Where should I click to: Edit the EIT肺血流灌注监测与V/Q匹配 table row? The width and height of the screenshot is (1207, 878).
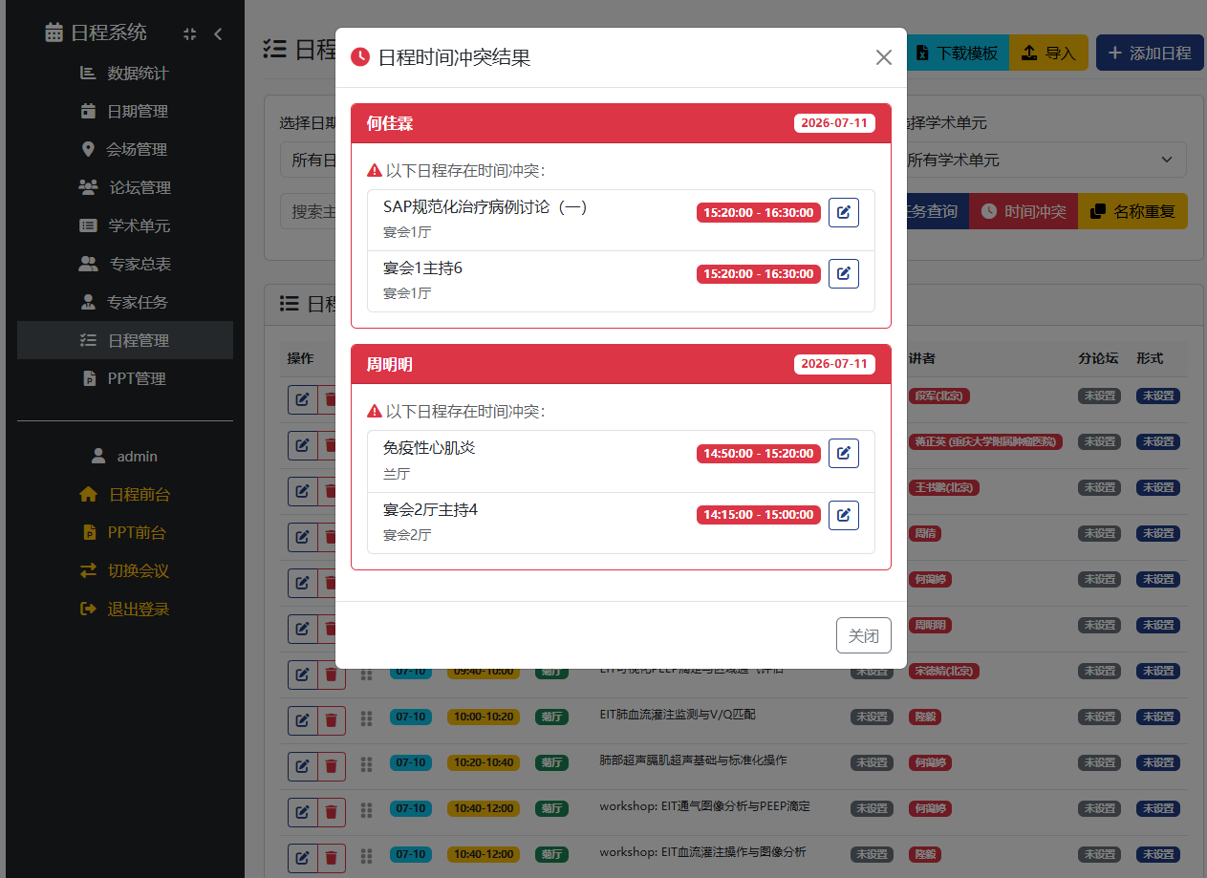point(302,720)
